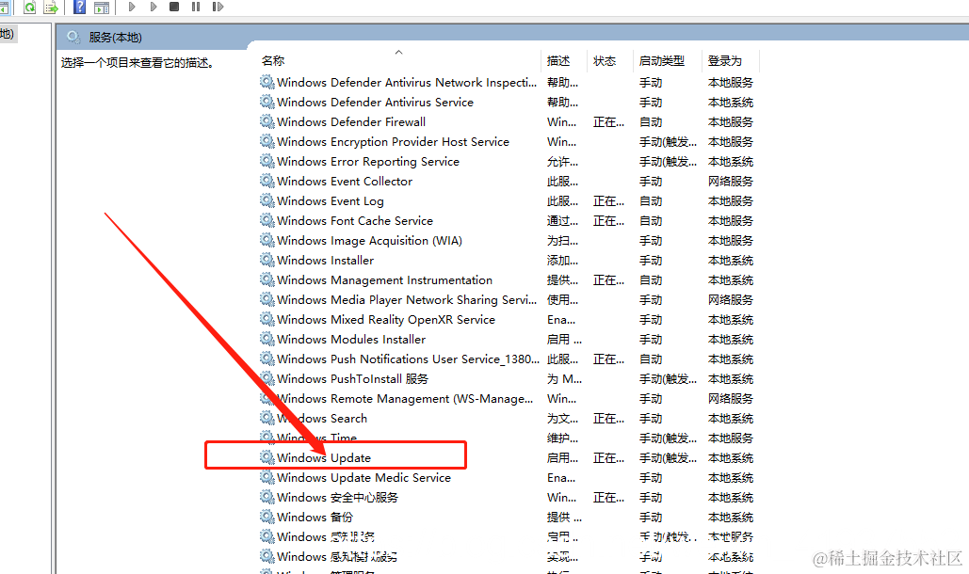969x574 pixels.
Task: Click 网络服务 logon of Windows Event Collector
Action: 731,182
